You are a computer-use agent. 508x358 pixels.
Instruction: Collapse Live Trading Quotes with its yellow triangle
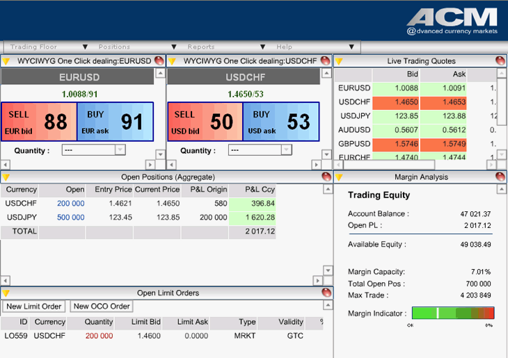[339, 61]
